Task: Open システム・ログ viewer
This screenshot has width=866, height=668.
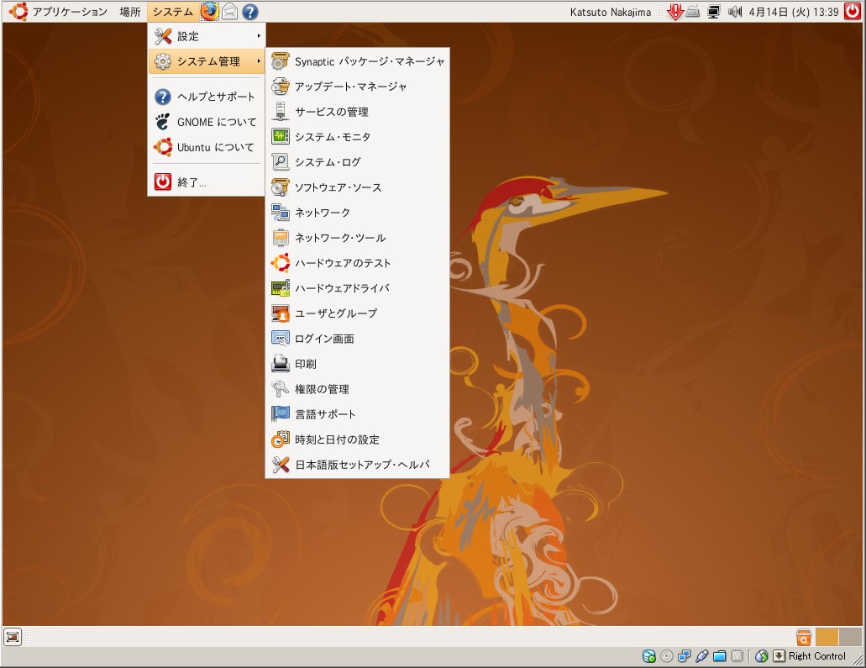Action: click(x=357, y=162)
